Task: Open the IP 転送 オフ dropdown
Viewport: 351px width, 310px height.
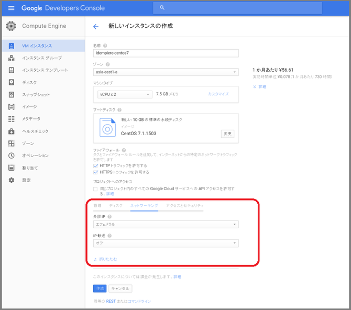Action: 166,243
